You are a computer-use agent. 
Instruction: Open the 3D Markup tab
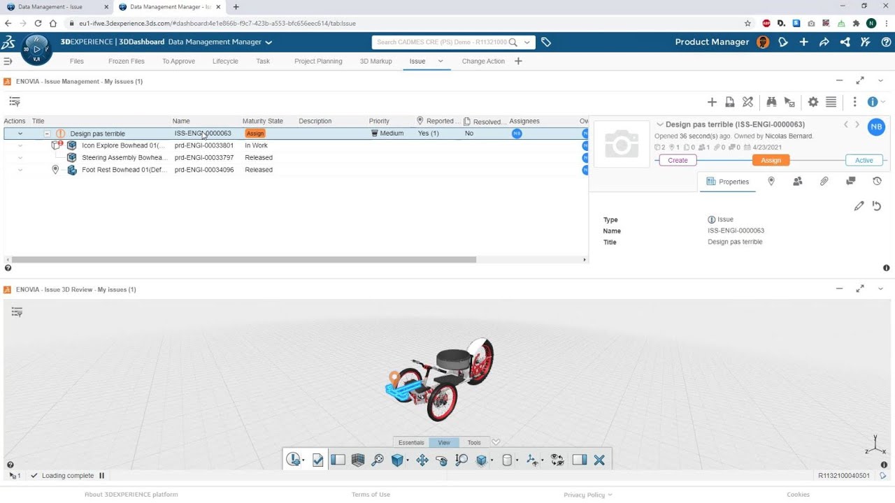(375, 61)
